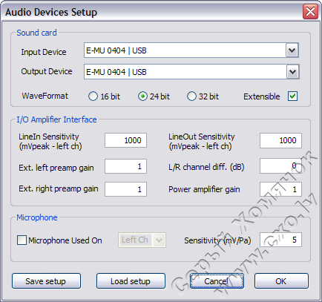Focus the Ext. right preamp gain field
This screenshot has width=322, height=302.
(125, 189)
